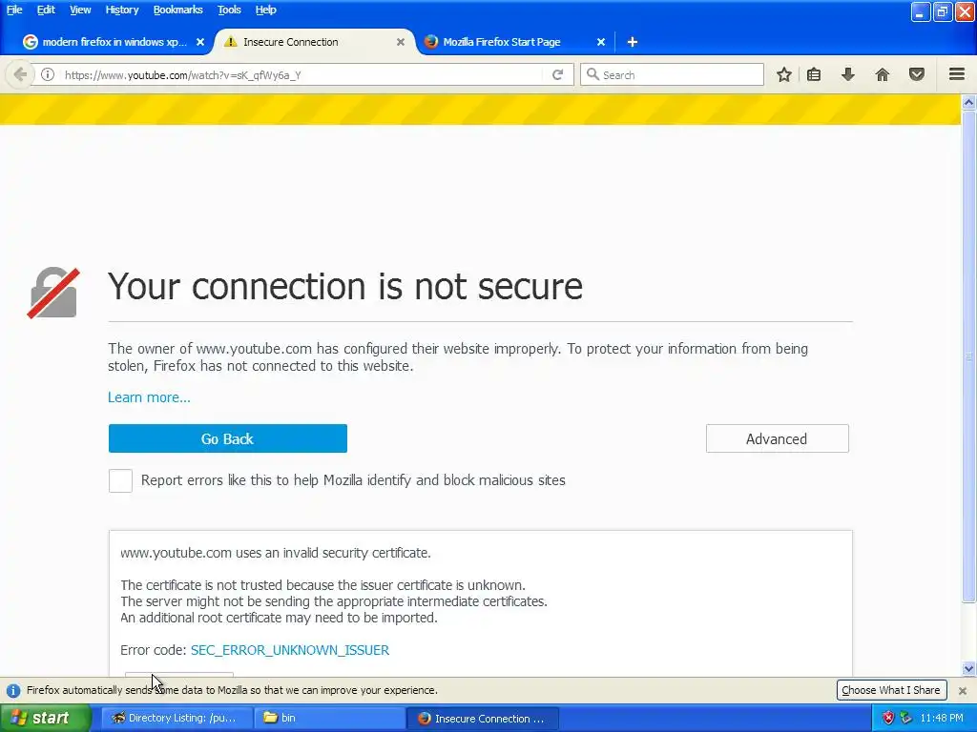Save to Pocket icon
The image size is (977, 732).
[x=917, y=74]
